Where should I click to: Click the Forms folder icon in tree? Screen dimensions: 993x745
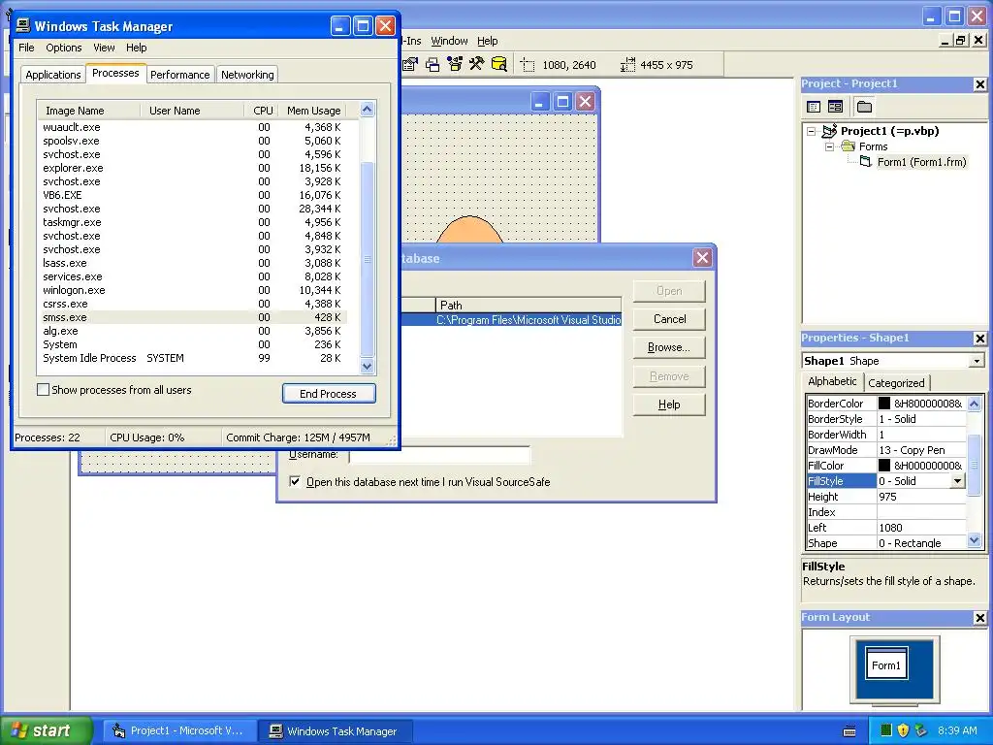tap(848, 146)
